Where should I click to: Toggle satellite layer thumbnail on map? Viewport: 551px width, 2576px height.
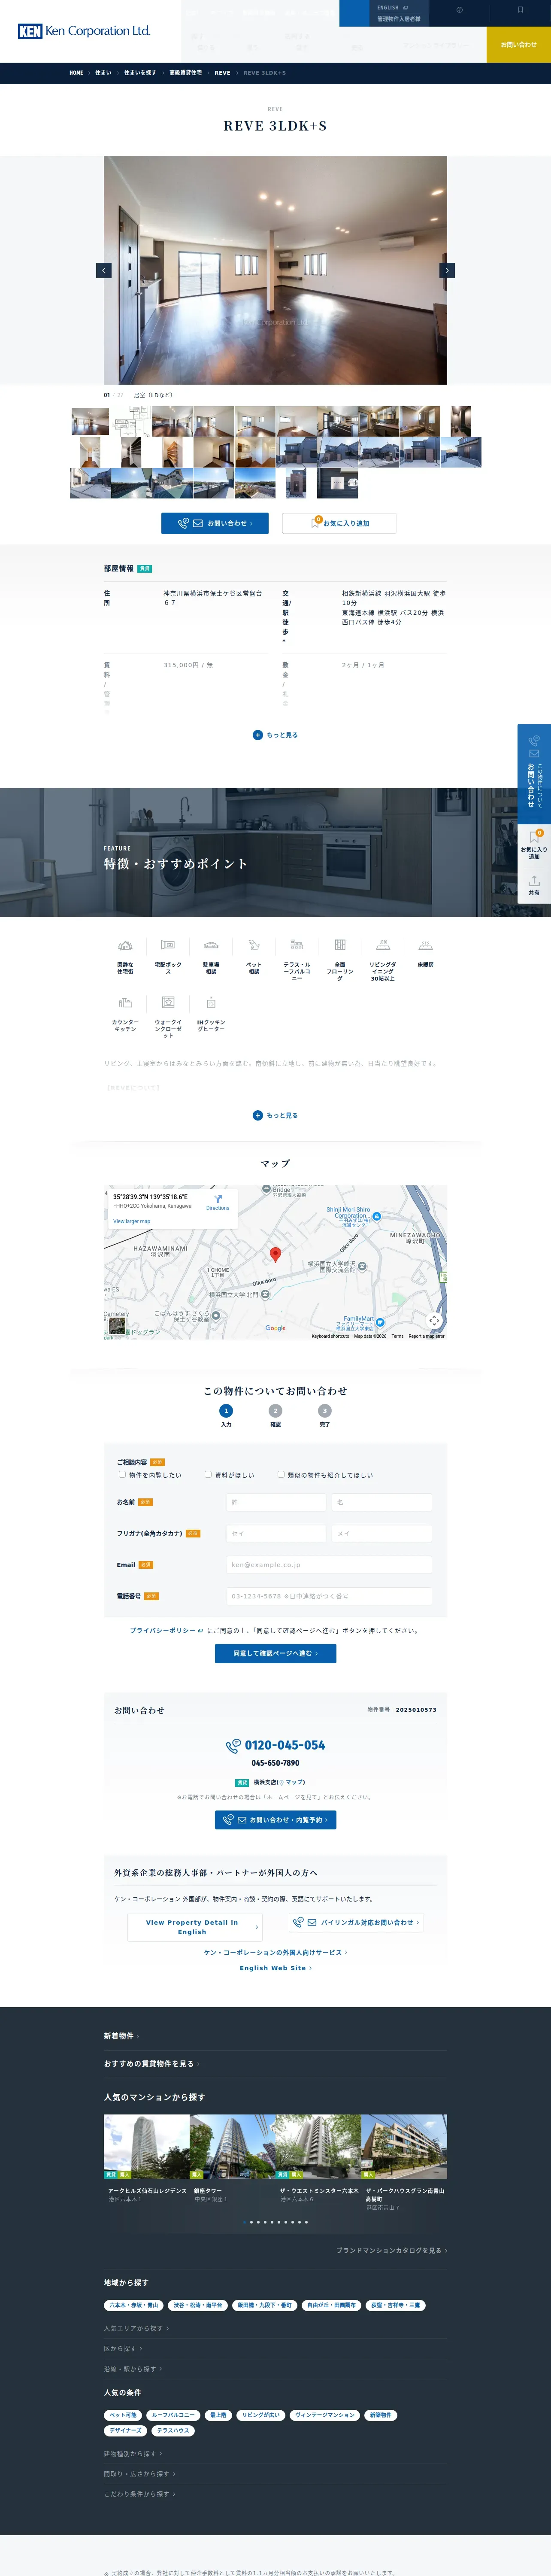click(118, 1326)
